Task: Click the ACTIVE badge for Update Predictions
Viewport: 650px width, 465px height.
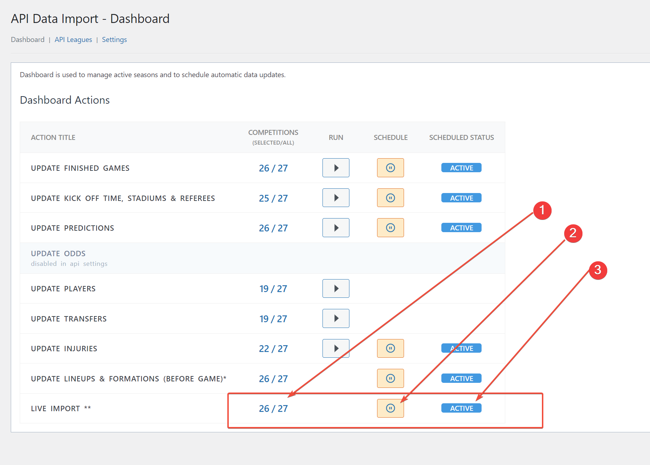Action: [x=461, y=227]
